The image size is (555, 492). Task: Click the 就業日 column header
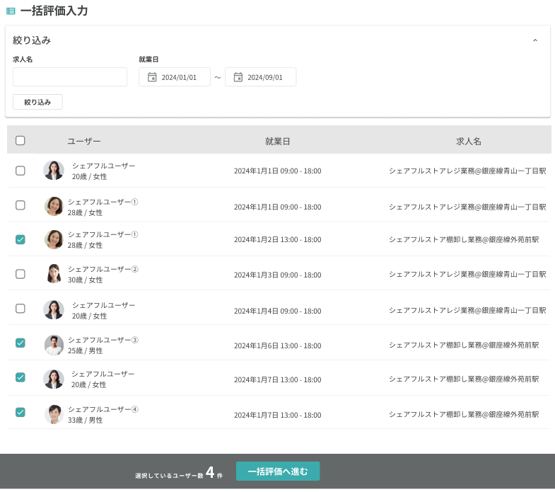(x=277, y=142)
